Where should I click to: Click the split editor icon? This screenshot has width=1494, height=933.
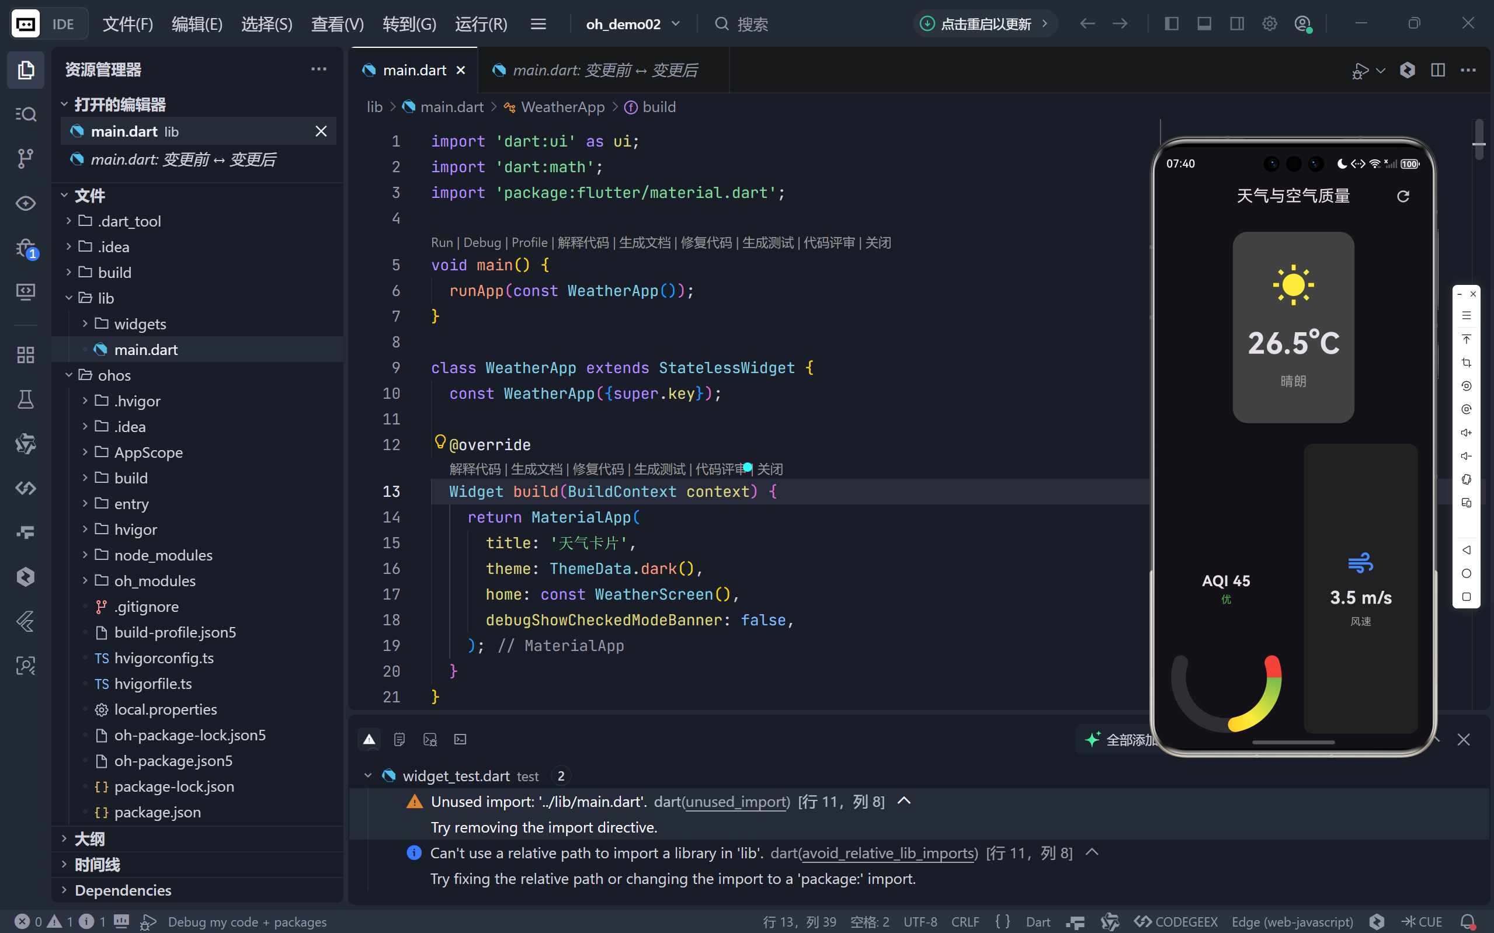click(x=1437, y=70)
